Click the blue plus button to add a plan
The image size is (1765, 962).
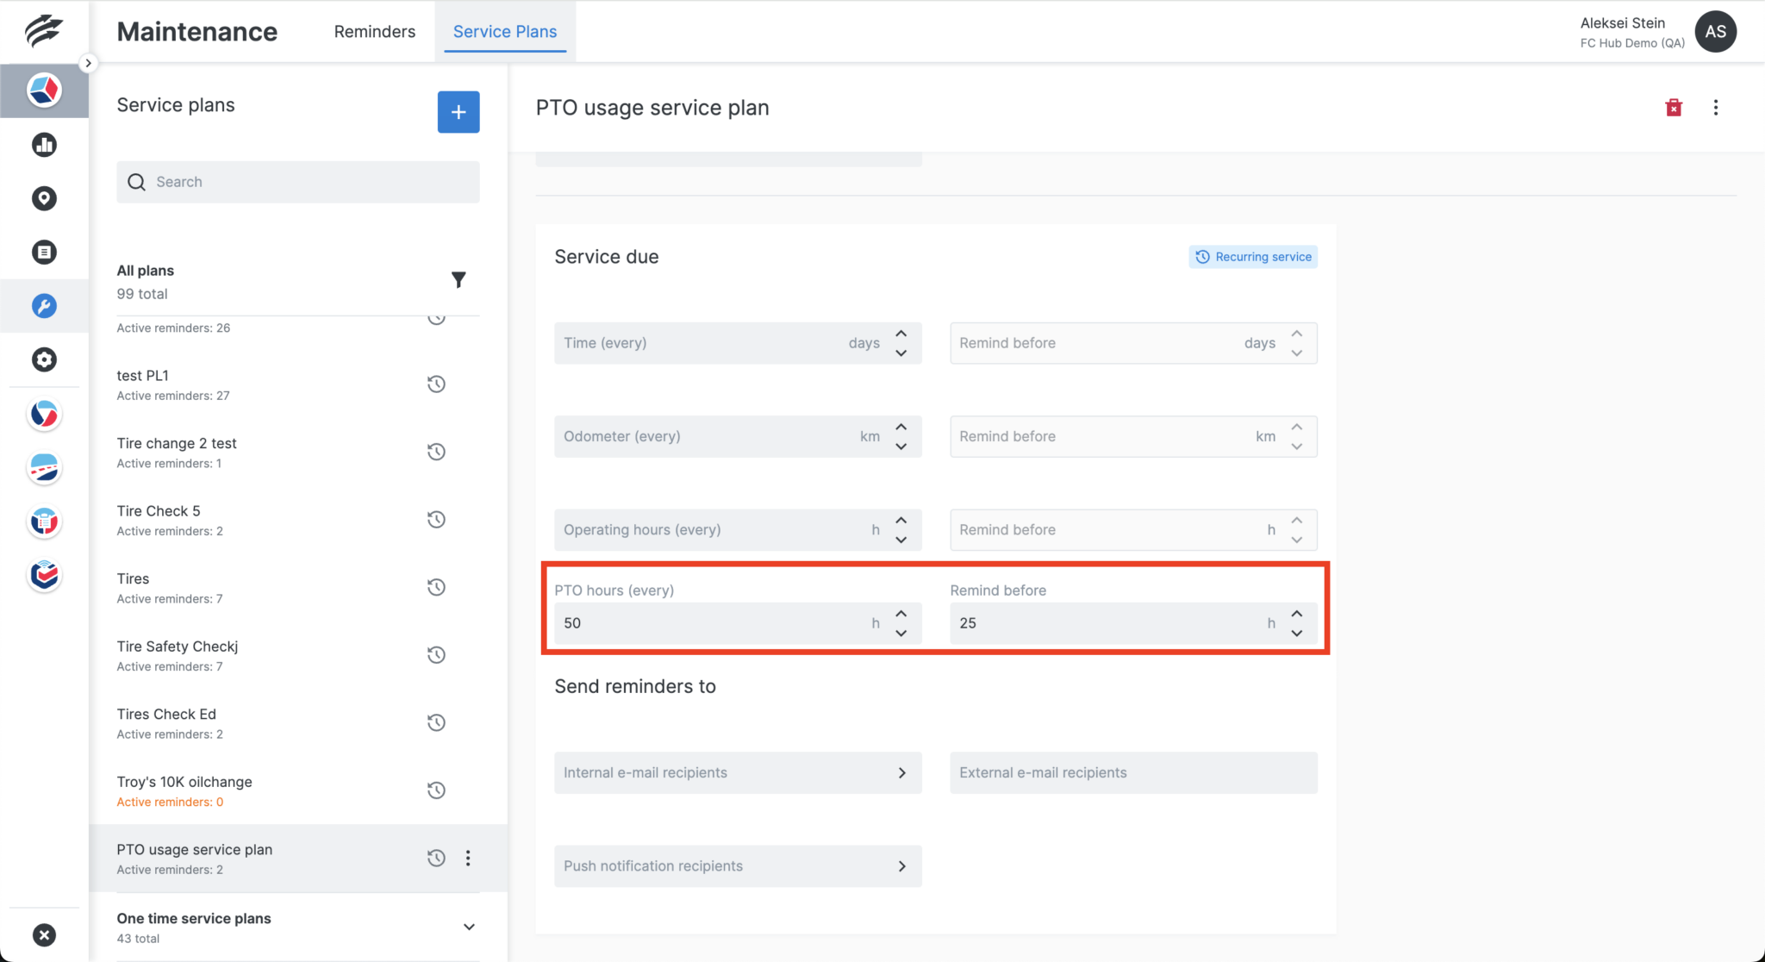[458, 112]
